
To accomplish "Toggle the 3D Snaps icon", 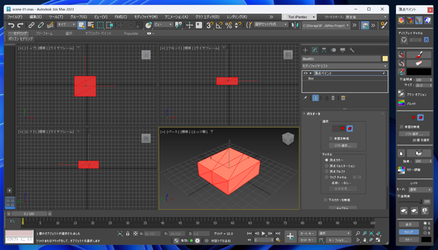I will coord(210,25).
